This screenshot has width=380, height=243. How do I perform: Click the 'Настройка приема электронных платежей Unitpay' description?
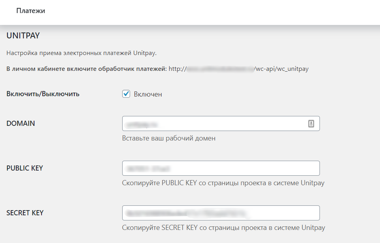(81, 53)
